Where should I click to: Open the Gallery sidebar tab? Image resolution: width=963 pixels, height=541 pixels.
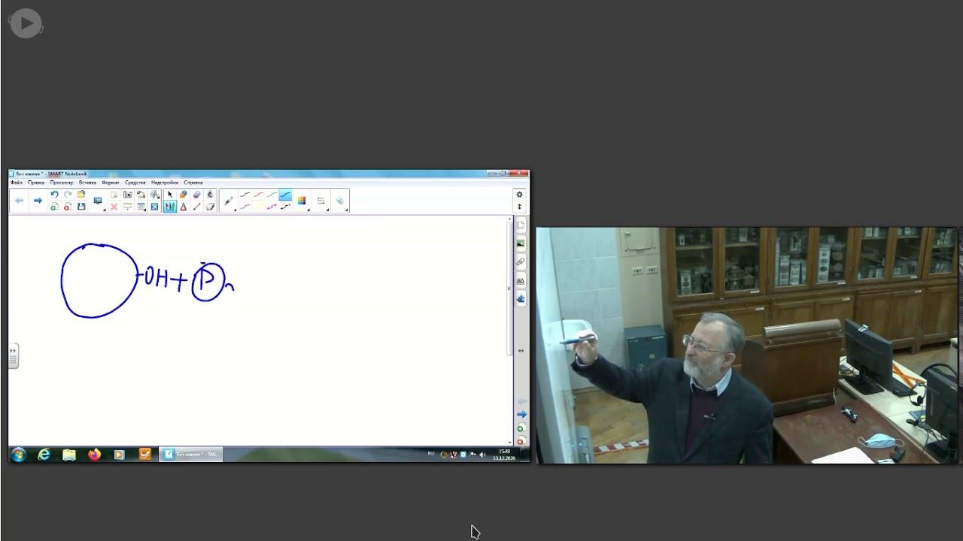[x=521, y=243]
